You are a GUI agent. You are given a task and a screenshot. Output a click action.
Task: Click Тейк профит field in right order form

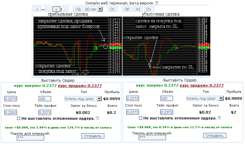tap(167, 112)
